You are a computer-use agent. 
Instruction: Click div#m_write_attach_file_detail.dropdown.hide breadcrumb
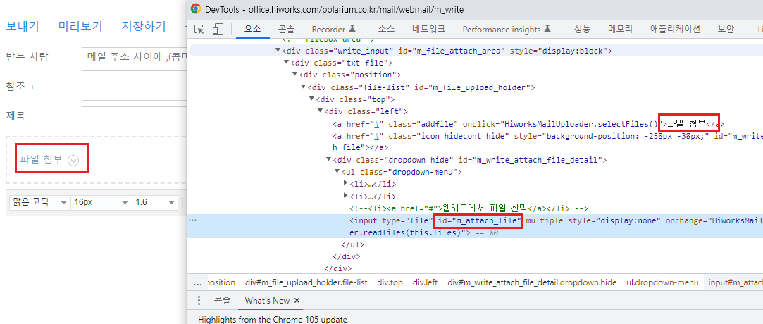coord(532,282)
